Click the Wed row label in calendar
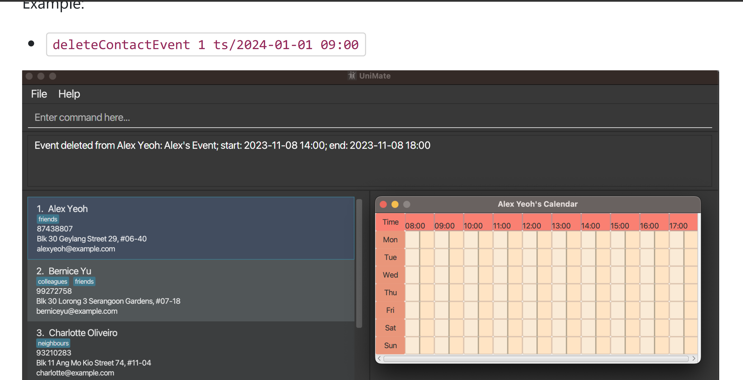 (x=390, y=275)
